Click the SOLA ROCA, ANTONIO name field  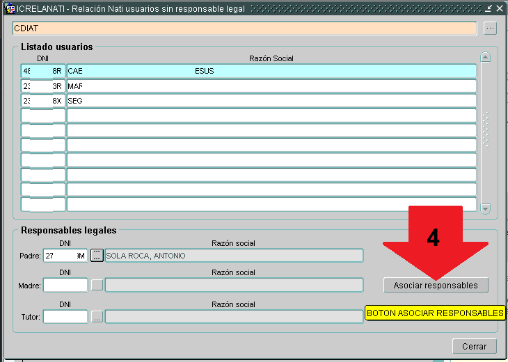coord(234,256)
